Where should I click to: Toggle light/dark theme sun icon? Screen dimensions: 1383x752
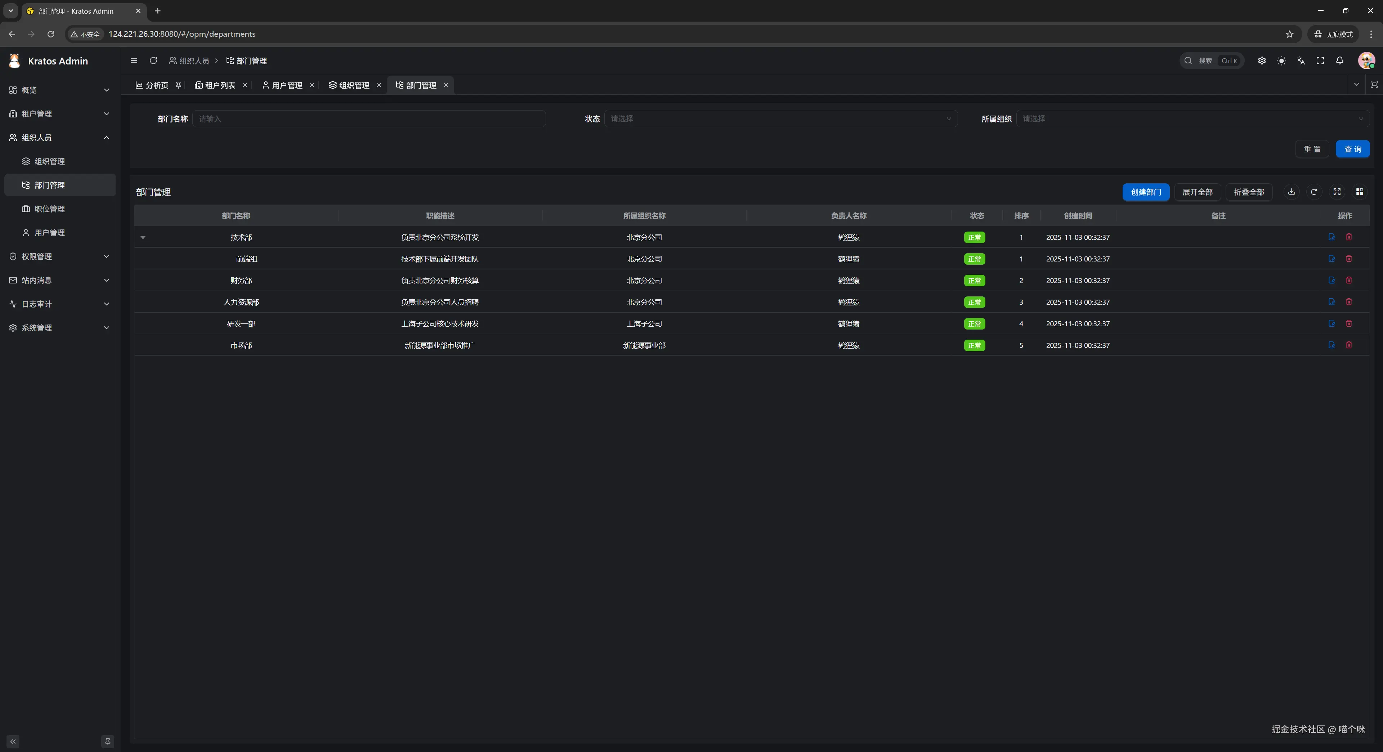click(x=1281, y=61)
